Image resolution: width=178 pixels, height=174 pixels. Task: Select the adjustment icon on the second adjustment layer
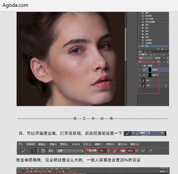point(144,75)
